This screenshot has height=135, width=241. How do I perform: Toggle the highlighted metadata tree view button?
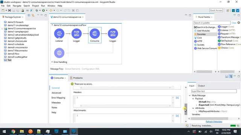click(231, 76)
